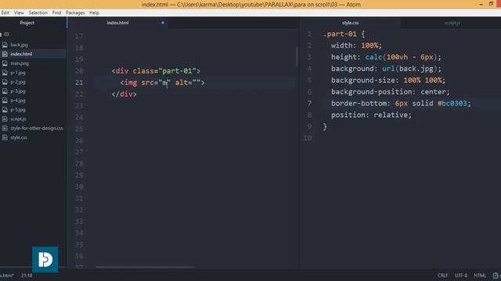This screenshot has width=501, height=281.
Task: Open man.png from the project tree
Action: click(20, 63)
